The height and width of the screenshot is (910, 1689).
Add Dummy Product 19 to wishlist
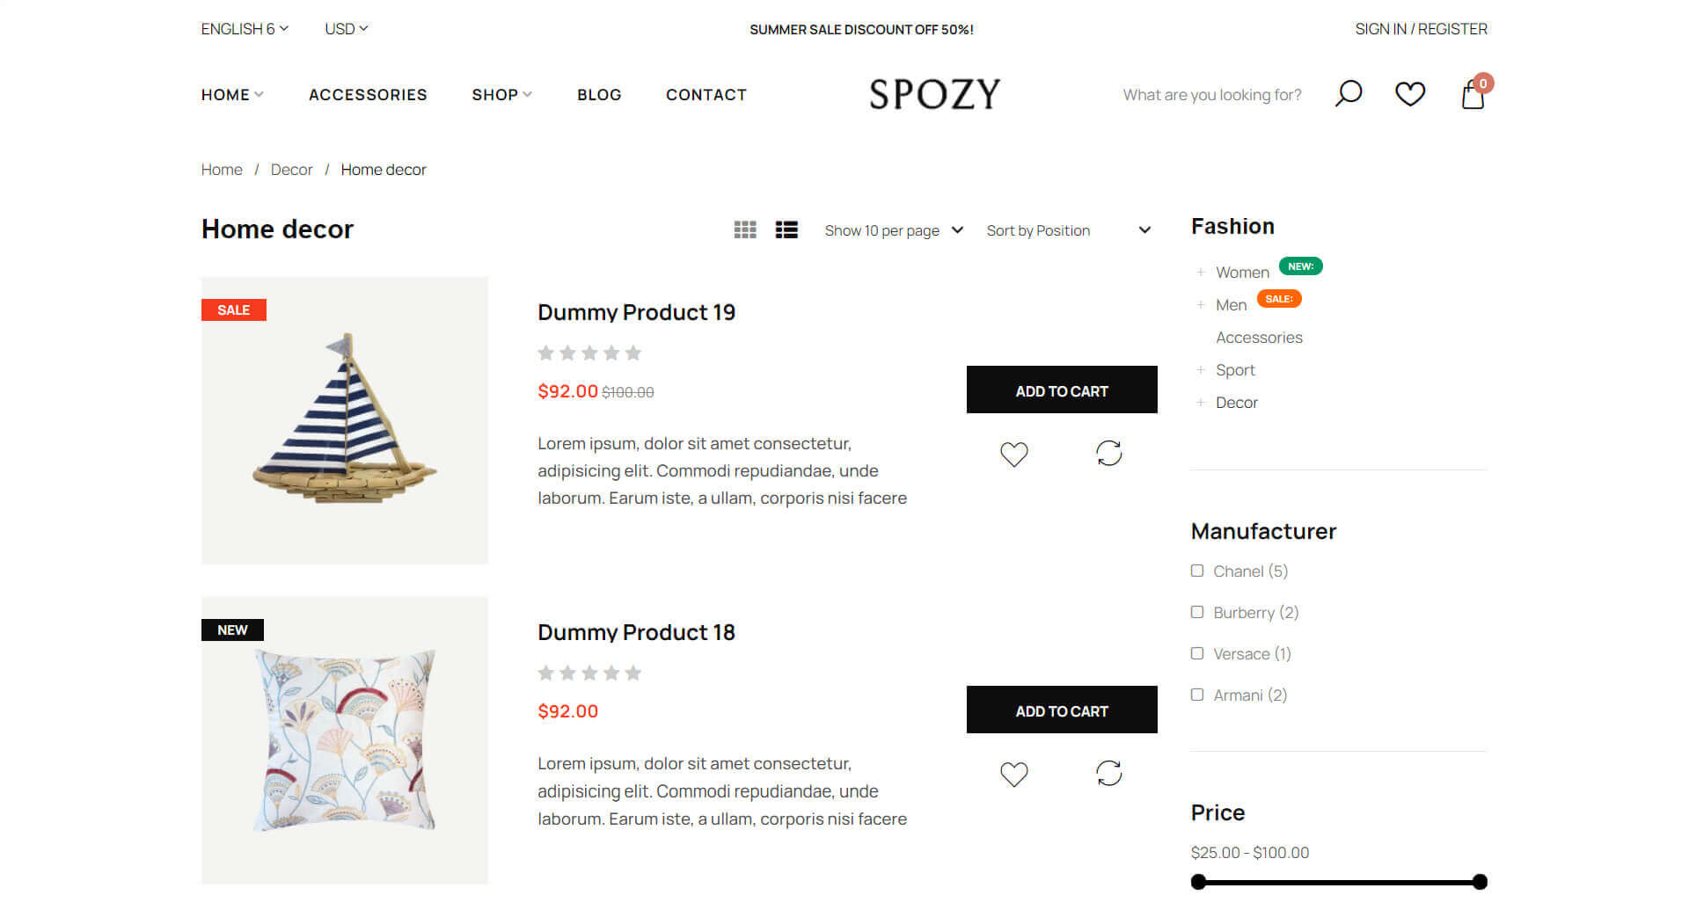coord(1013,454)
